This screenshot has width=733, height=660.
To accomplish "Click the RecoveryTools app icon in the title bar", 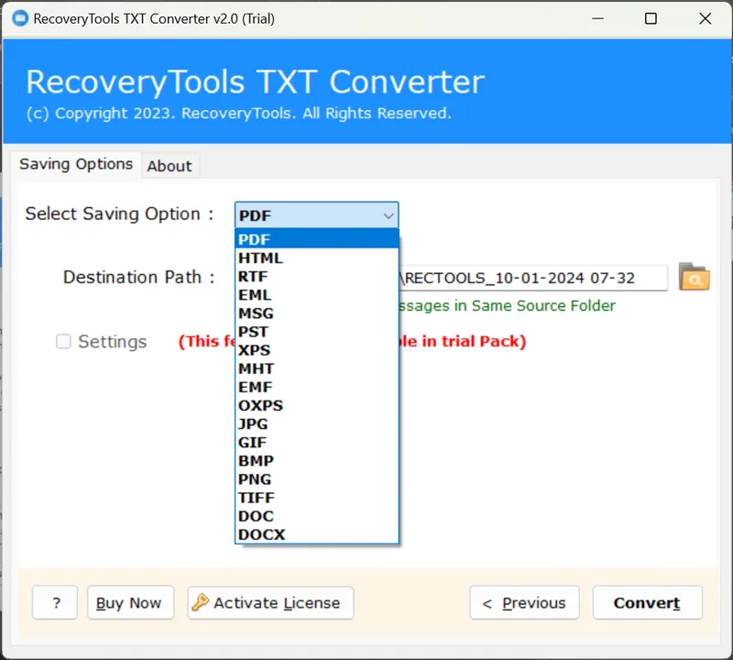I will coord(20,18).
